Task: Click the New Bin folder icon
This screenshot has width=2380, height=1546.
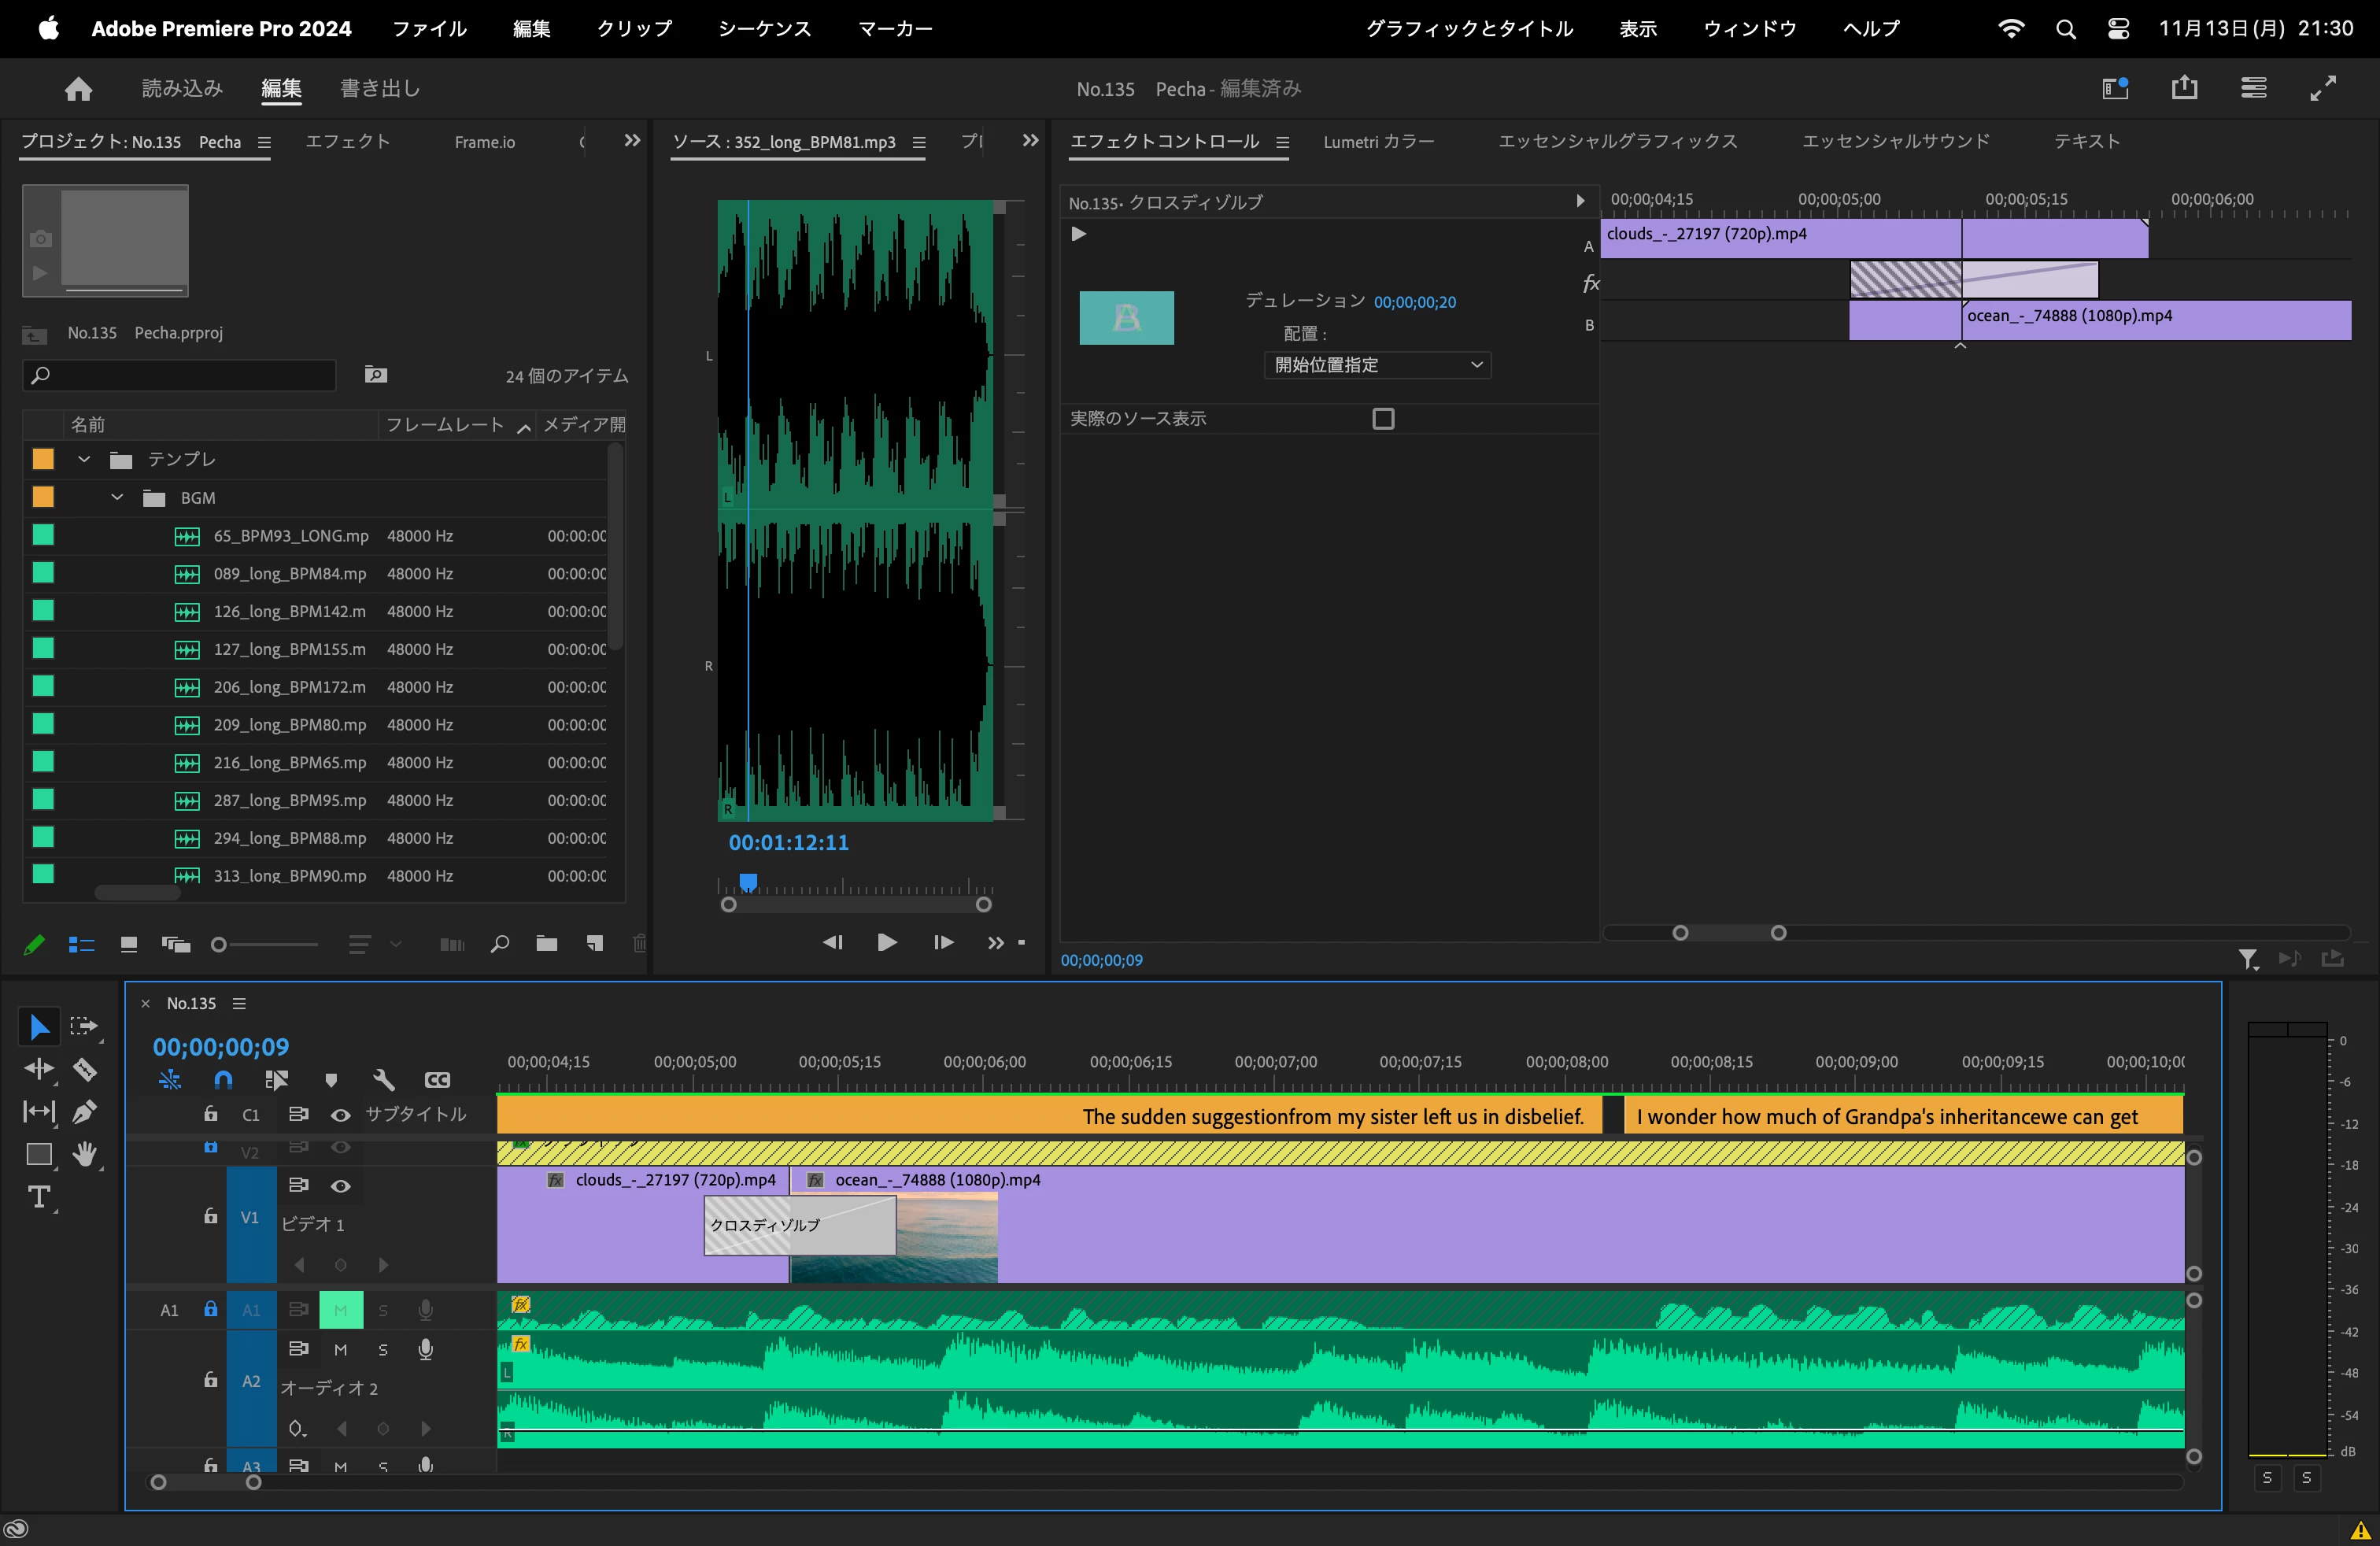Action: [x=546, y=943]
